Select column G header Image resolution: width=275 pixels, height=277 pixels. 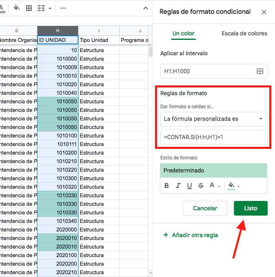(x=19, y=31)
